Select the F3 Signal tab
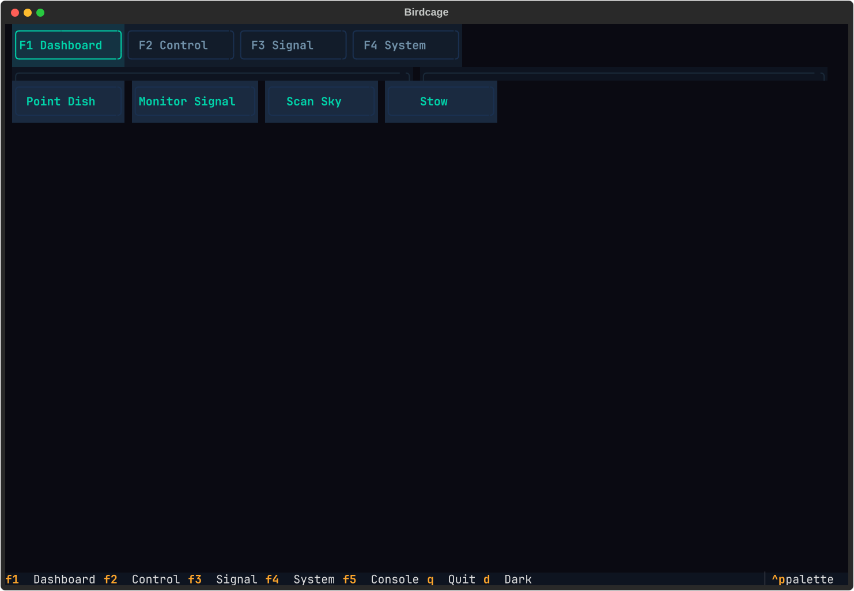This screenshot has width=854, height=591. (293, 45)
